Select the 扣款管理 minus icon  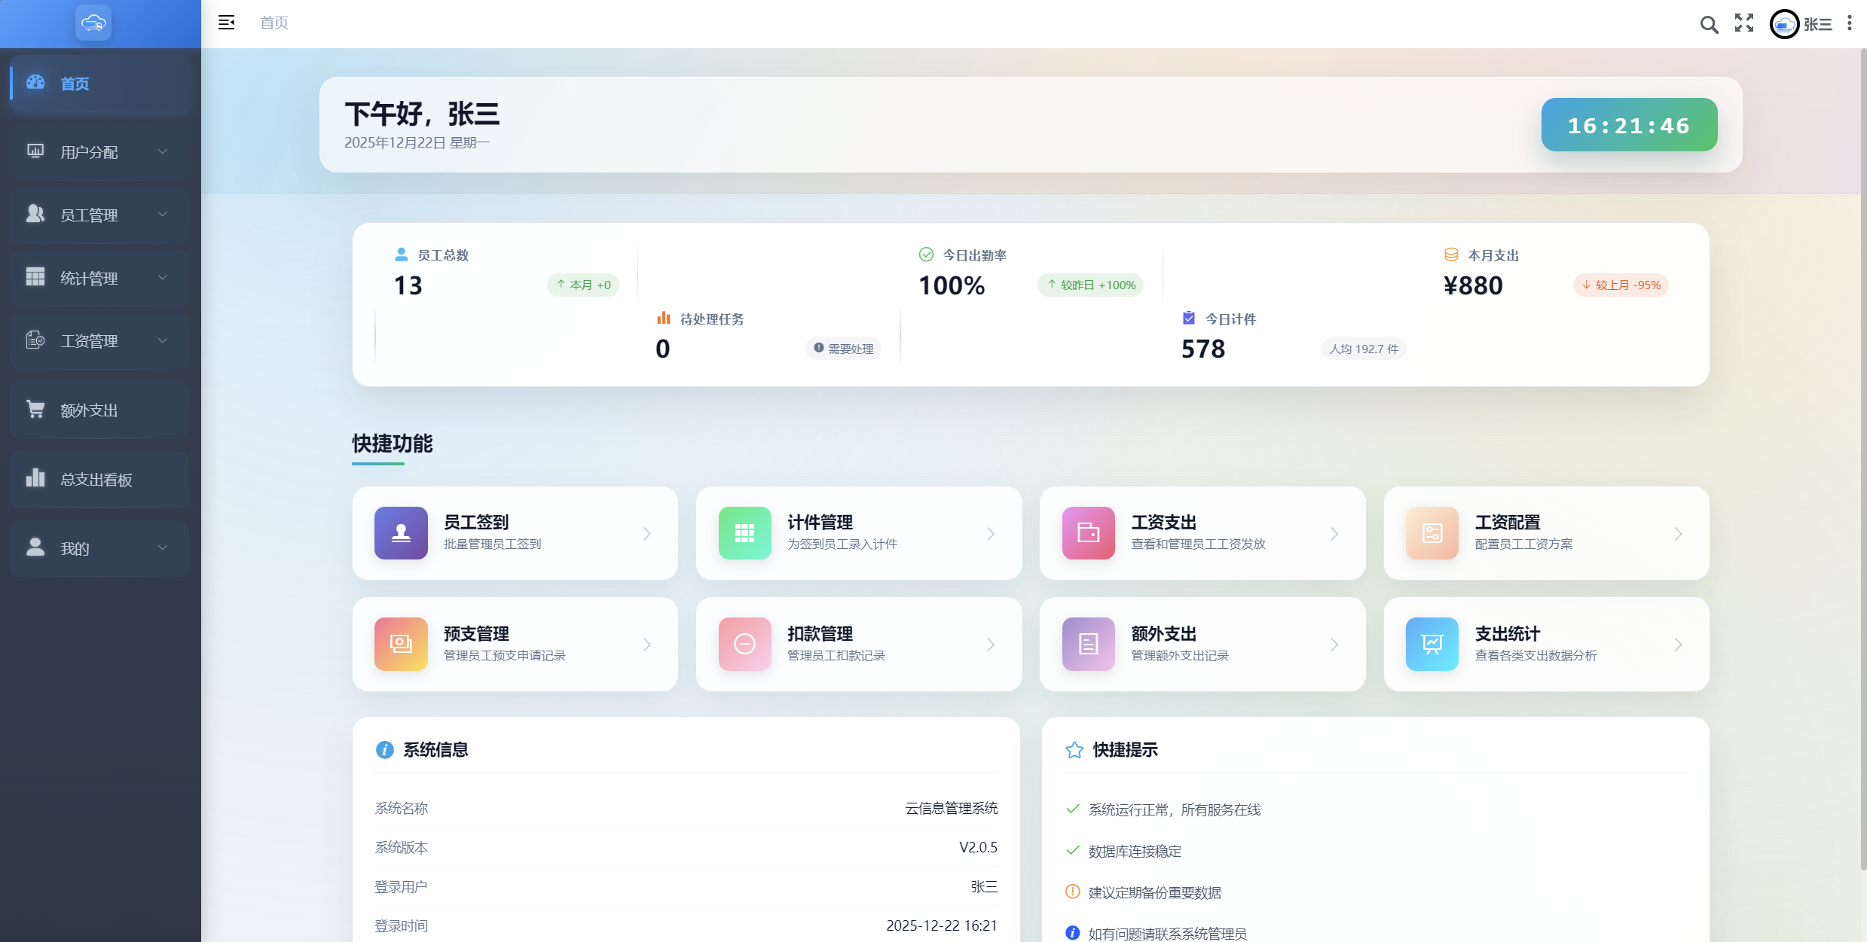[744, 644]
